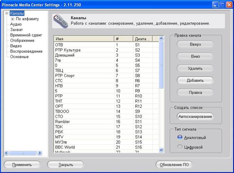Screen dimensions: 234x173
Task: Open the Аудио settings section
Action: [16, 24]
